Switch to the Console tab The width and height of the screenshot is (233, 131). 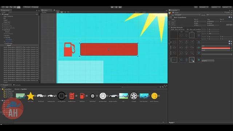(x=17, y=85)
